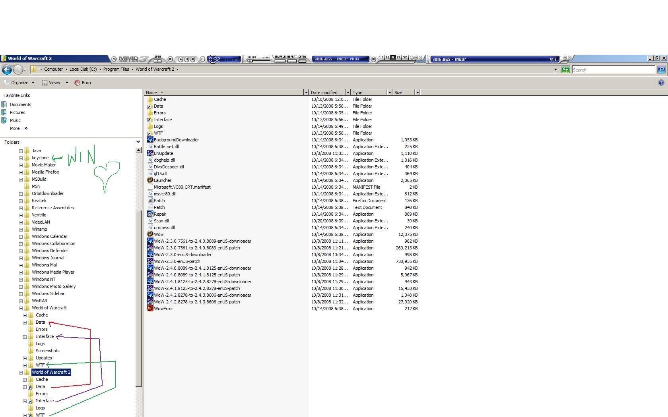The height and width of the screenshot is (417, 668).
Task: Select the BackgroundDownloader application icon
Action: click(x=150, y=140)
